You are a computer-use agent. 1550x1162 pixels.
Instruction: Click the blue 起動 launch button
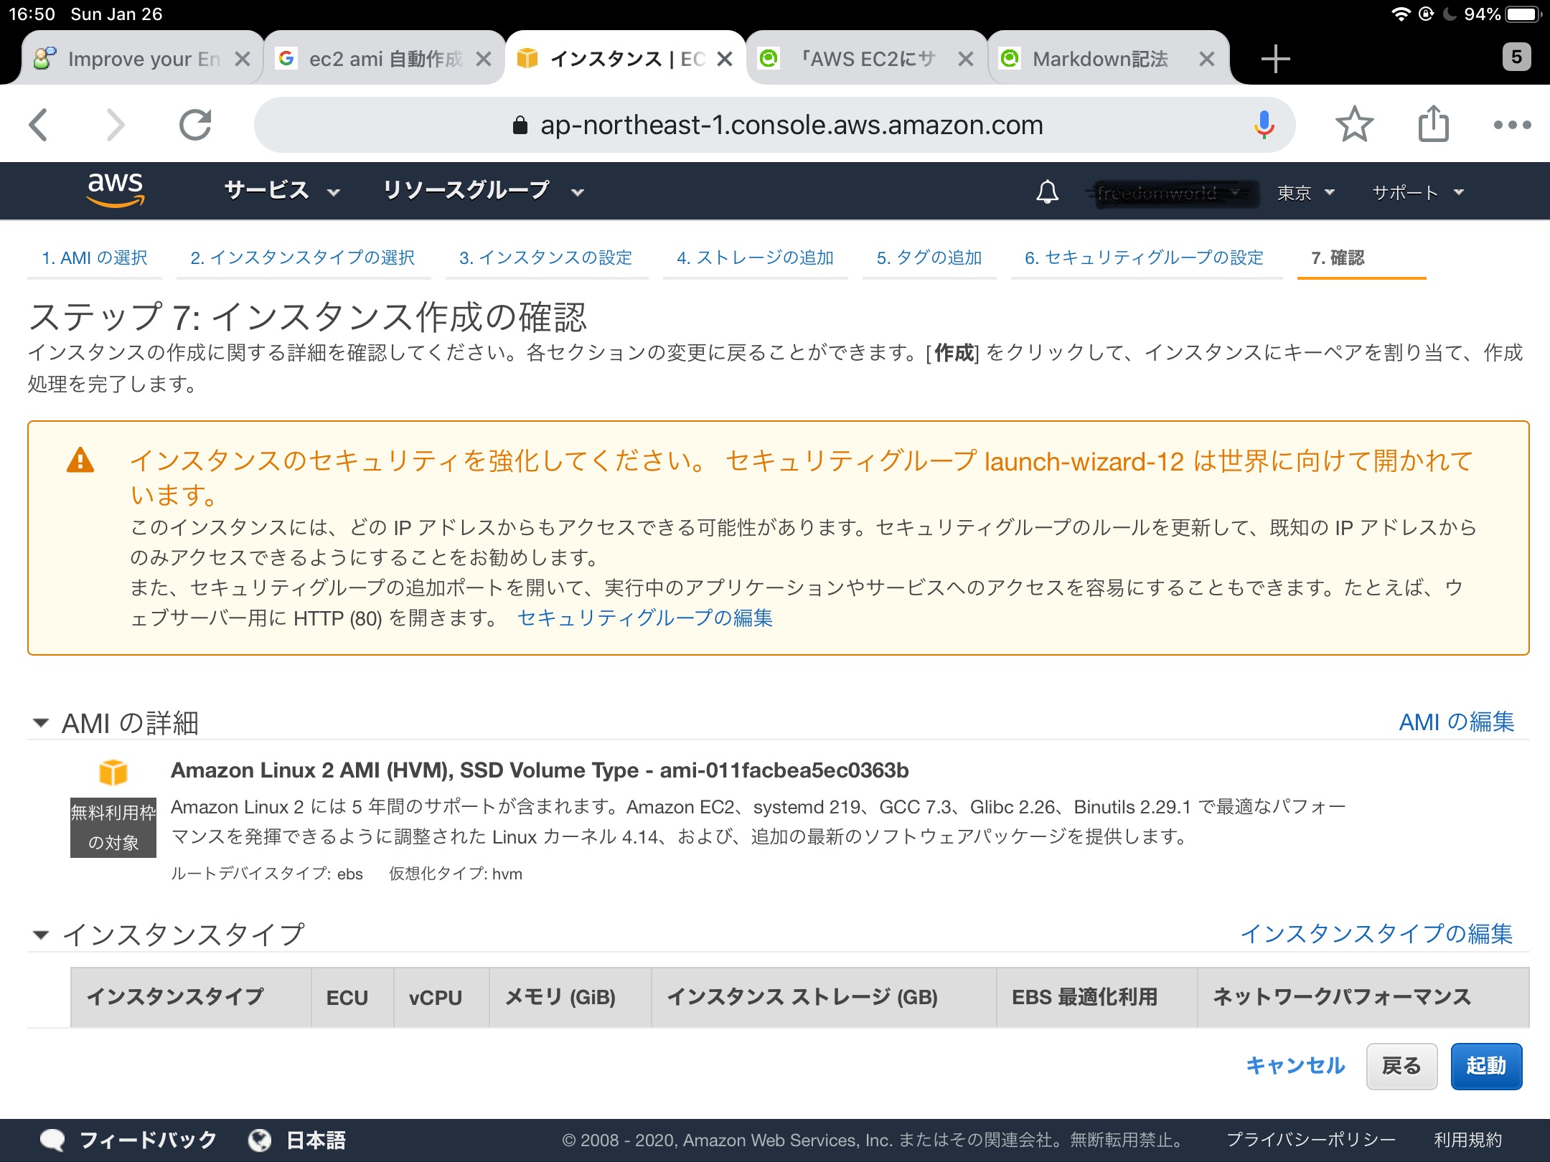tap(1486, 1066)
